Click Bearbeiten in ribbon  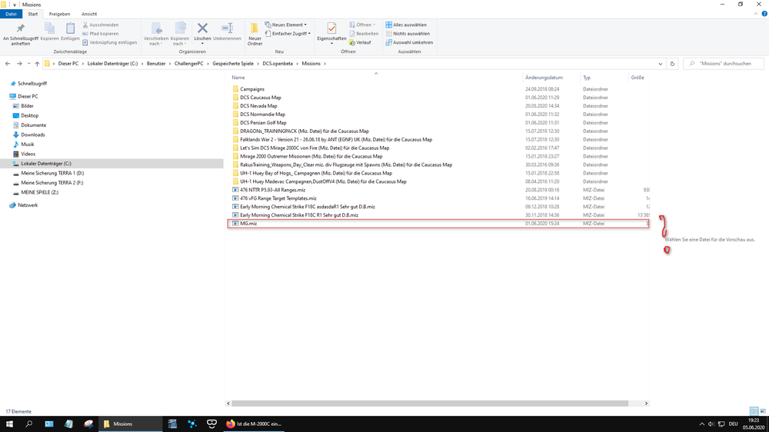(x=364, y=33)
